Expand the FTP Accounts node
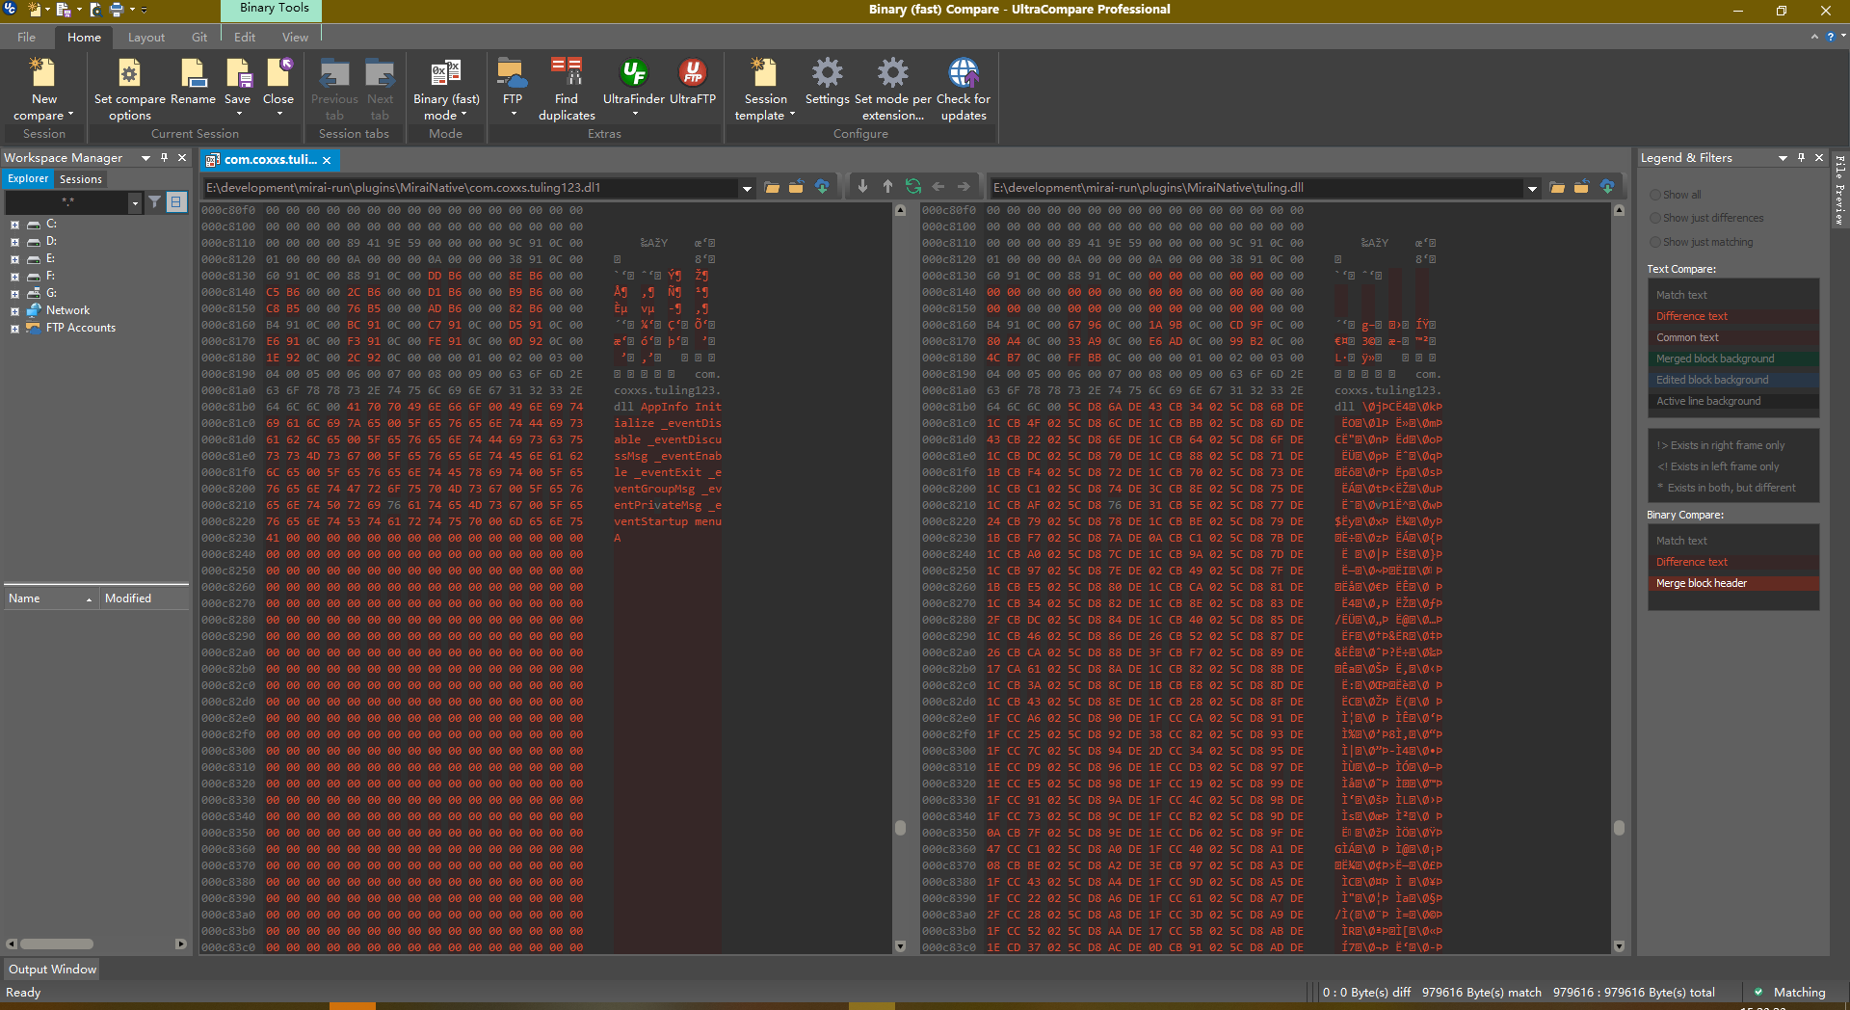 pos(14,329)
